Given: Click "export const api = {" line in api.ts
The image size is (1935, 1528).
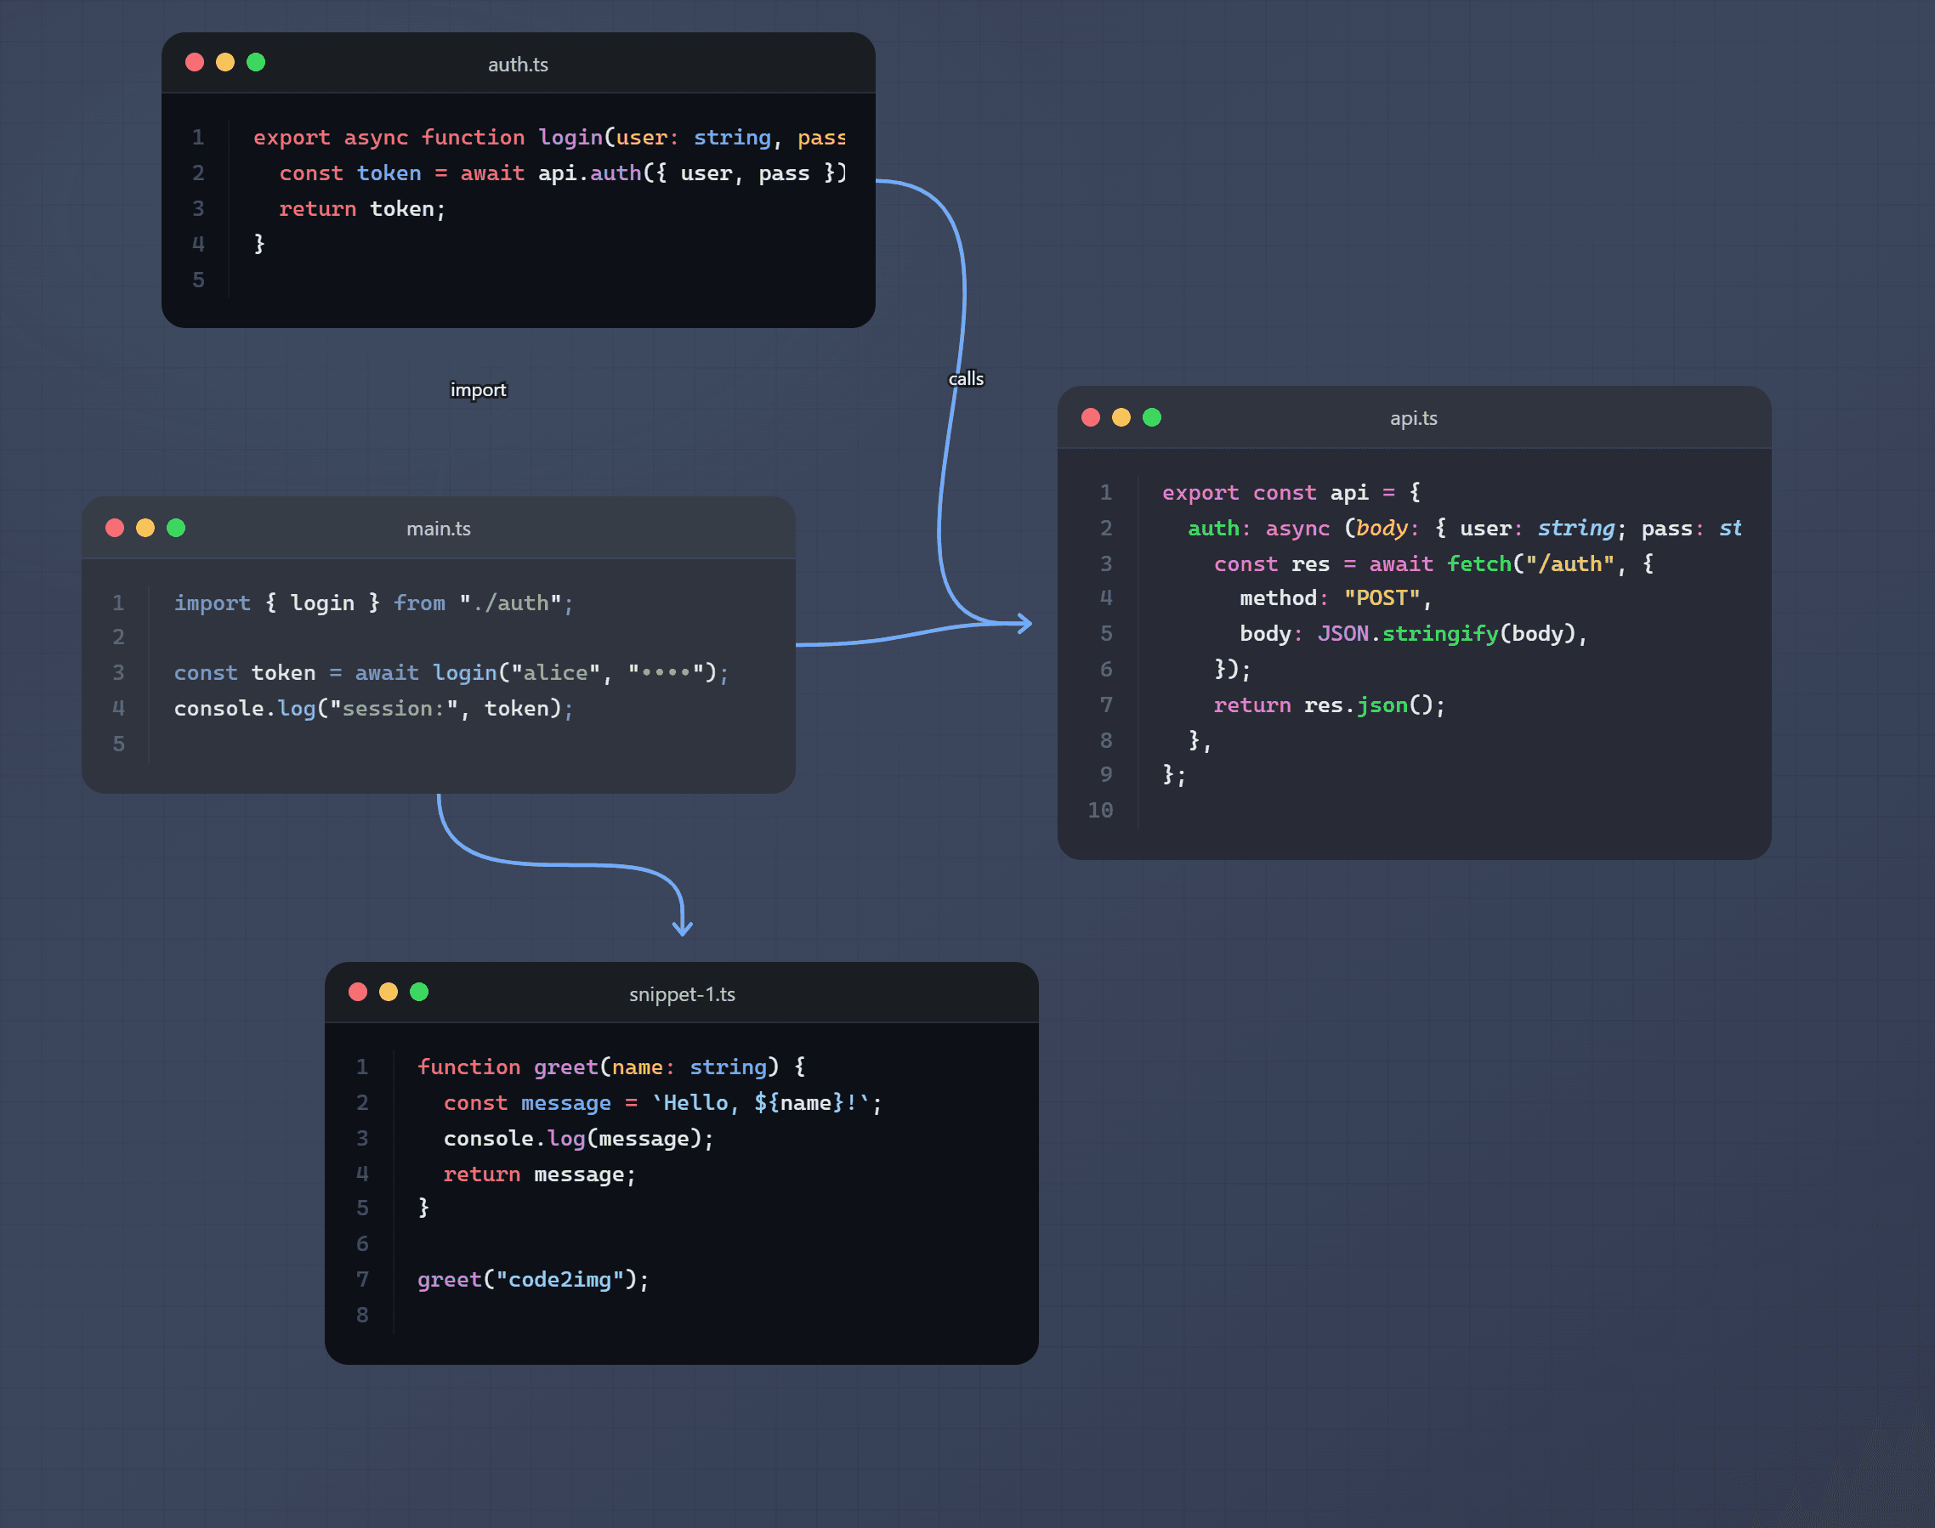Looking at the screenshot, I should click(1291, 493).
